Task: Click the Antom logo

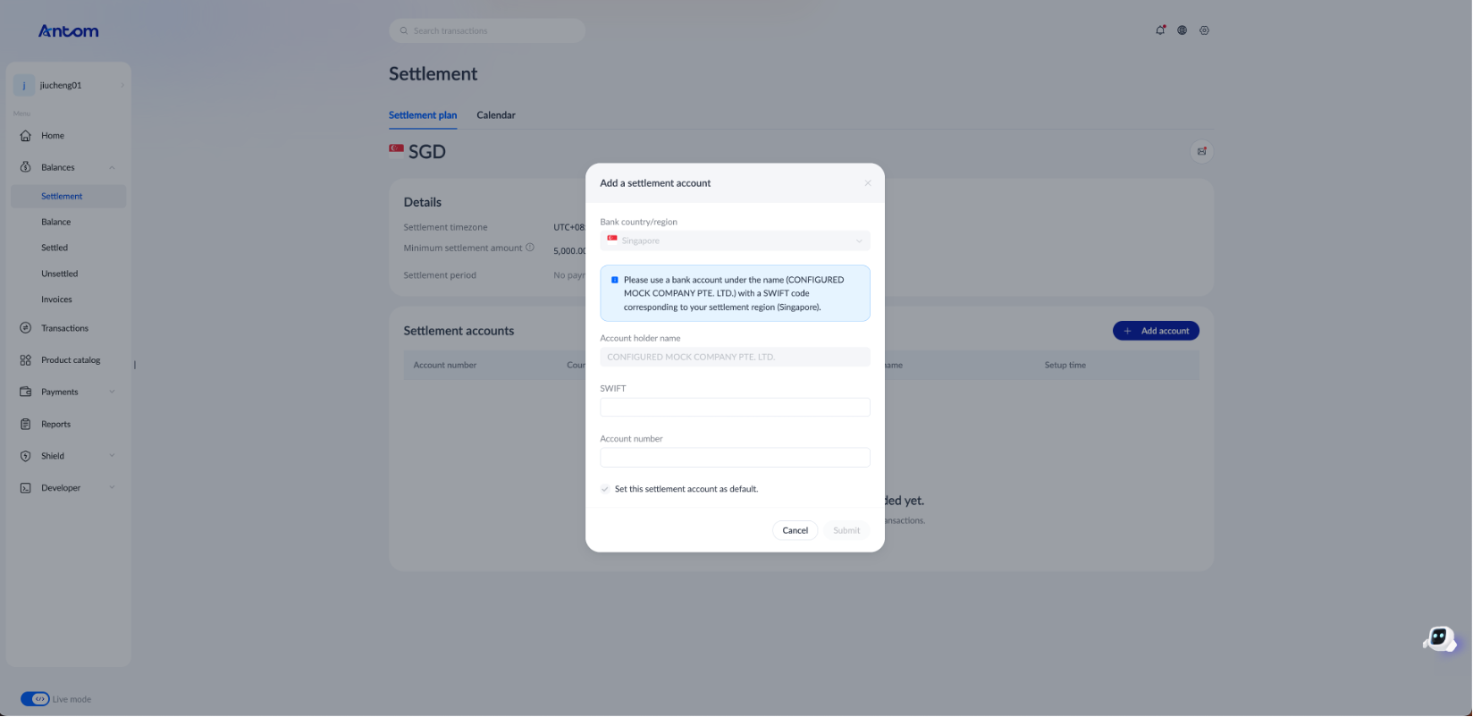Action: point(69,31)
